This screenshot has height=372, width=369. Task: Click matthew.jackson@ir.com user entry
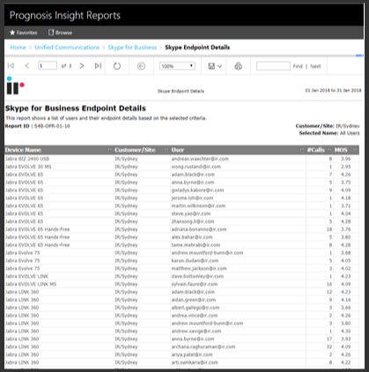pos(199,268)
